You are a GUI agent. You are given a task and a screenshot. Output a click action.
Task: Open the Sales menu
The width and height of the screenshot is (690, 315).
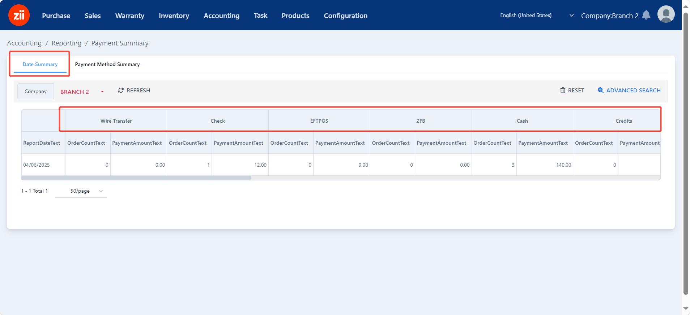[x=93, y=16]
